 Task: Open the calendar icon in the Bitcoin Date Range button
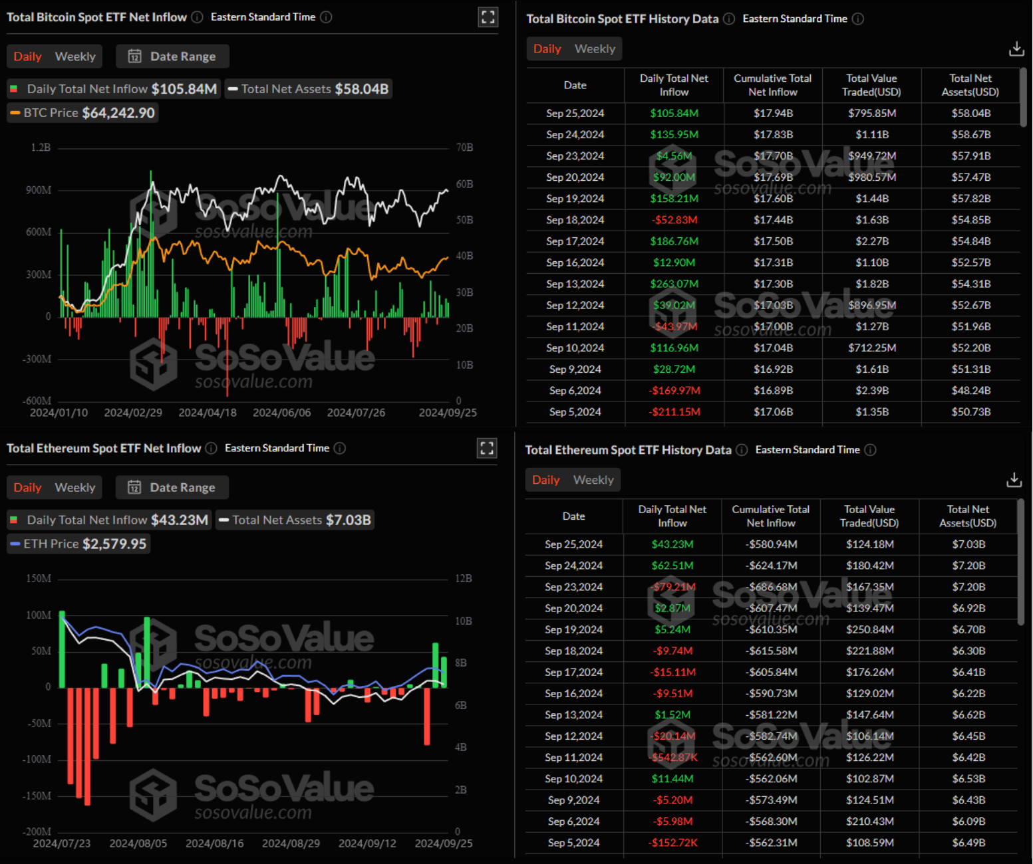(135, 56)
